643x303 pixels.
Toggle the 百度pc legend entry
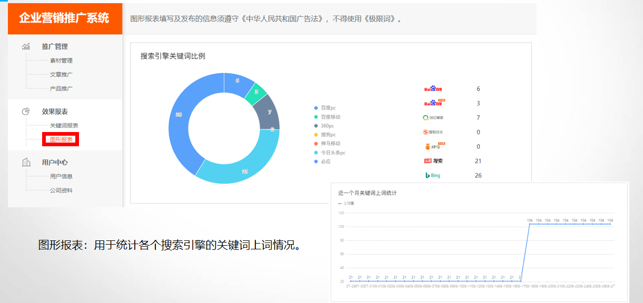(328, 108)
